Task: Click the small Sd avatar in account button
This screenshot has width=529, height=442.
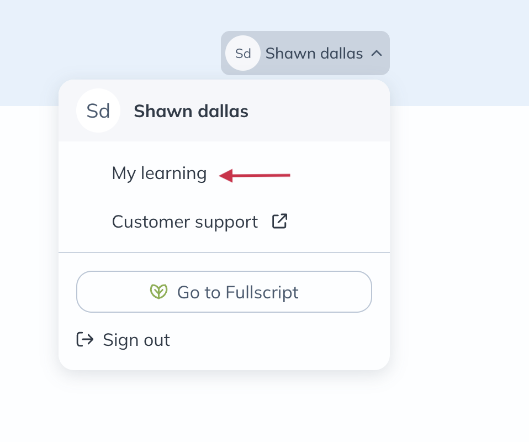Action: point(243,54)
